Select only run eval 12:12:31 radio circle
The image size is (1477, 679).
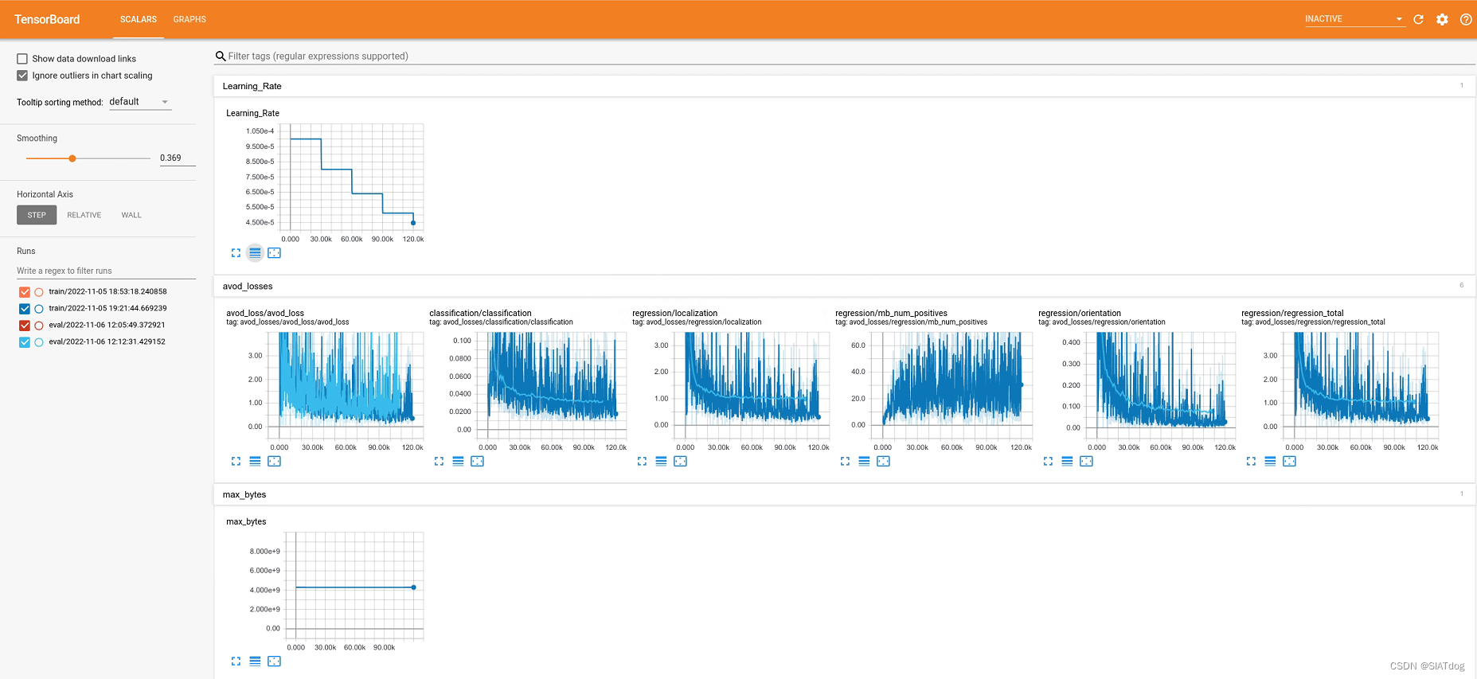coord(39,342)
